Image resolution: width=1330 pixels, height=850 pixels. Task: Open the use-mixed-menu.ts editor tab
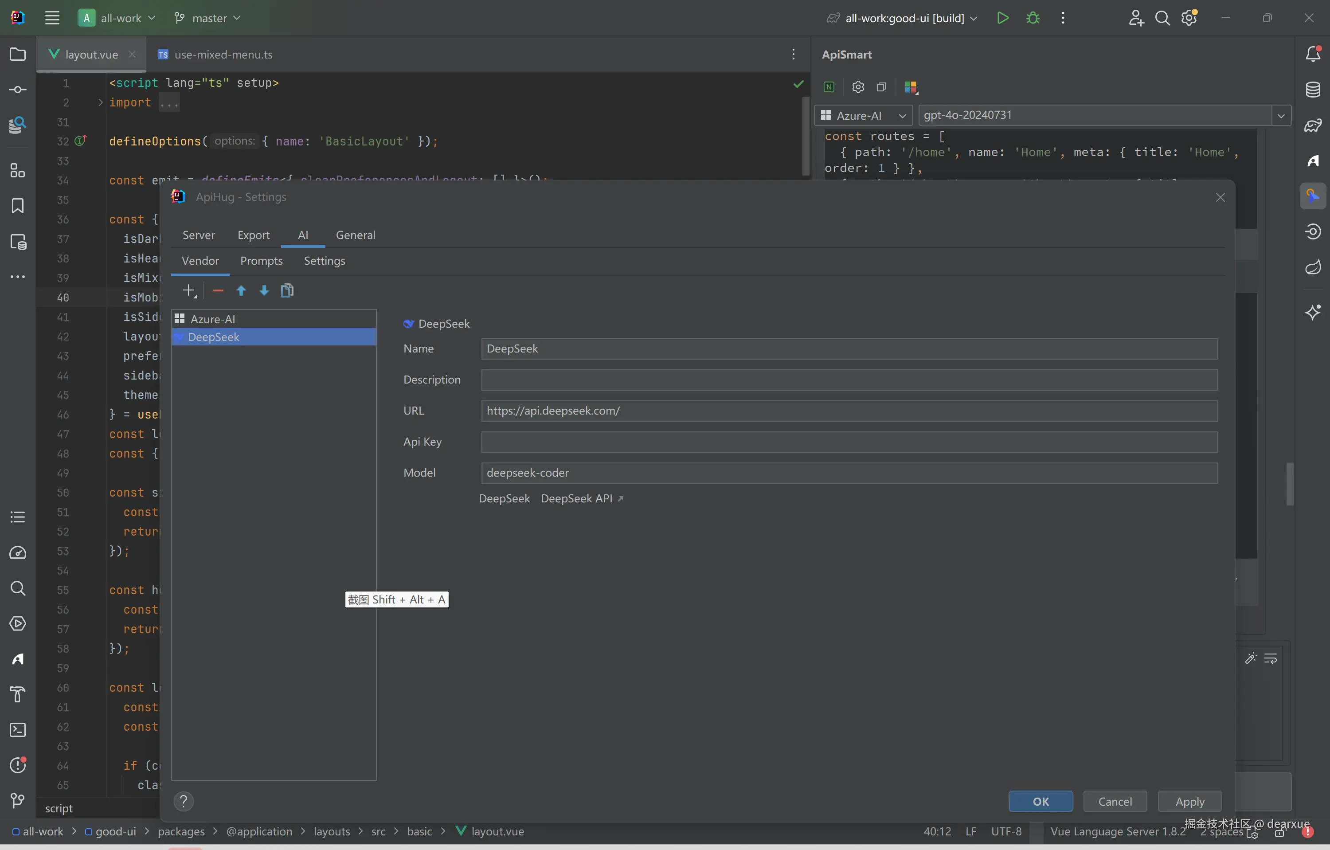223,54
